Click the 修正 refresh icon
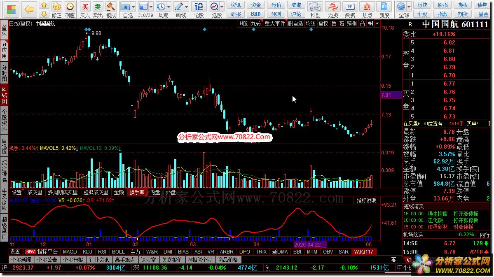This screenshot has width=494, height=277. coord(57,6)
